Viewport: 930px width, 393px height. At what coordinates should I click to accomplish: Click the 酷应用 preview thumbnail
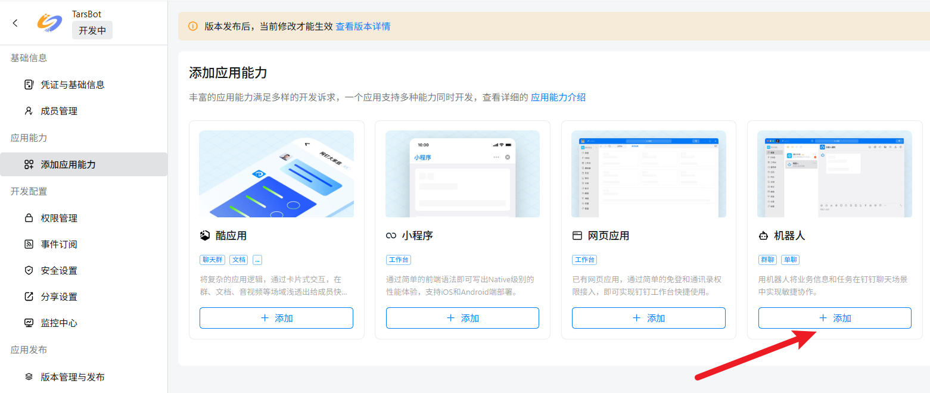click(276, 174)
